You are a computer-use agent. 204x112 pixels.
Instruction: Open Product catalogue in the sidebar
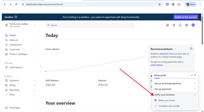[x=18, y=54]
